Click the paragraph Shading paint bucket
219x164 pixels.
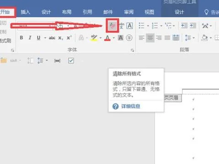click(x=204, y=38)
